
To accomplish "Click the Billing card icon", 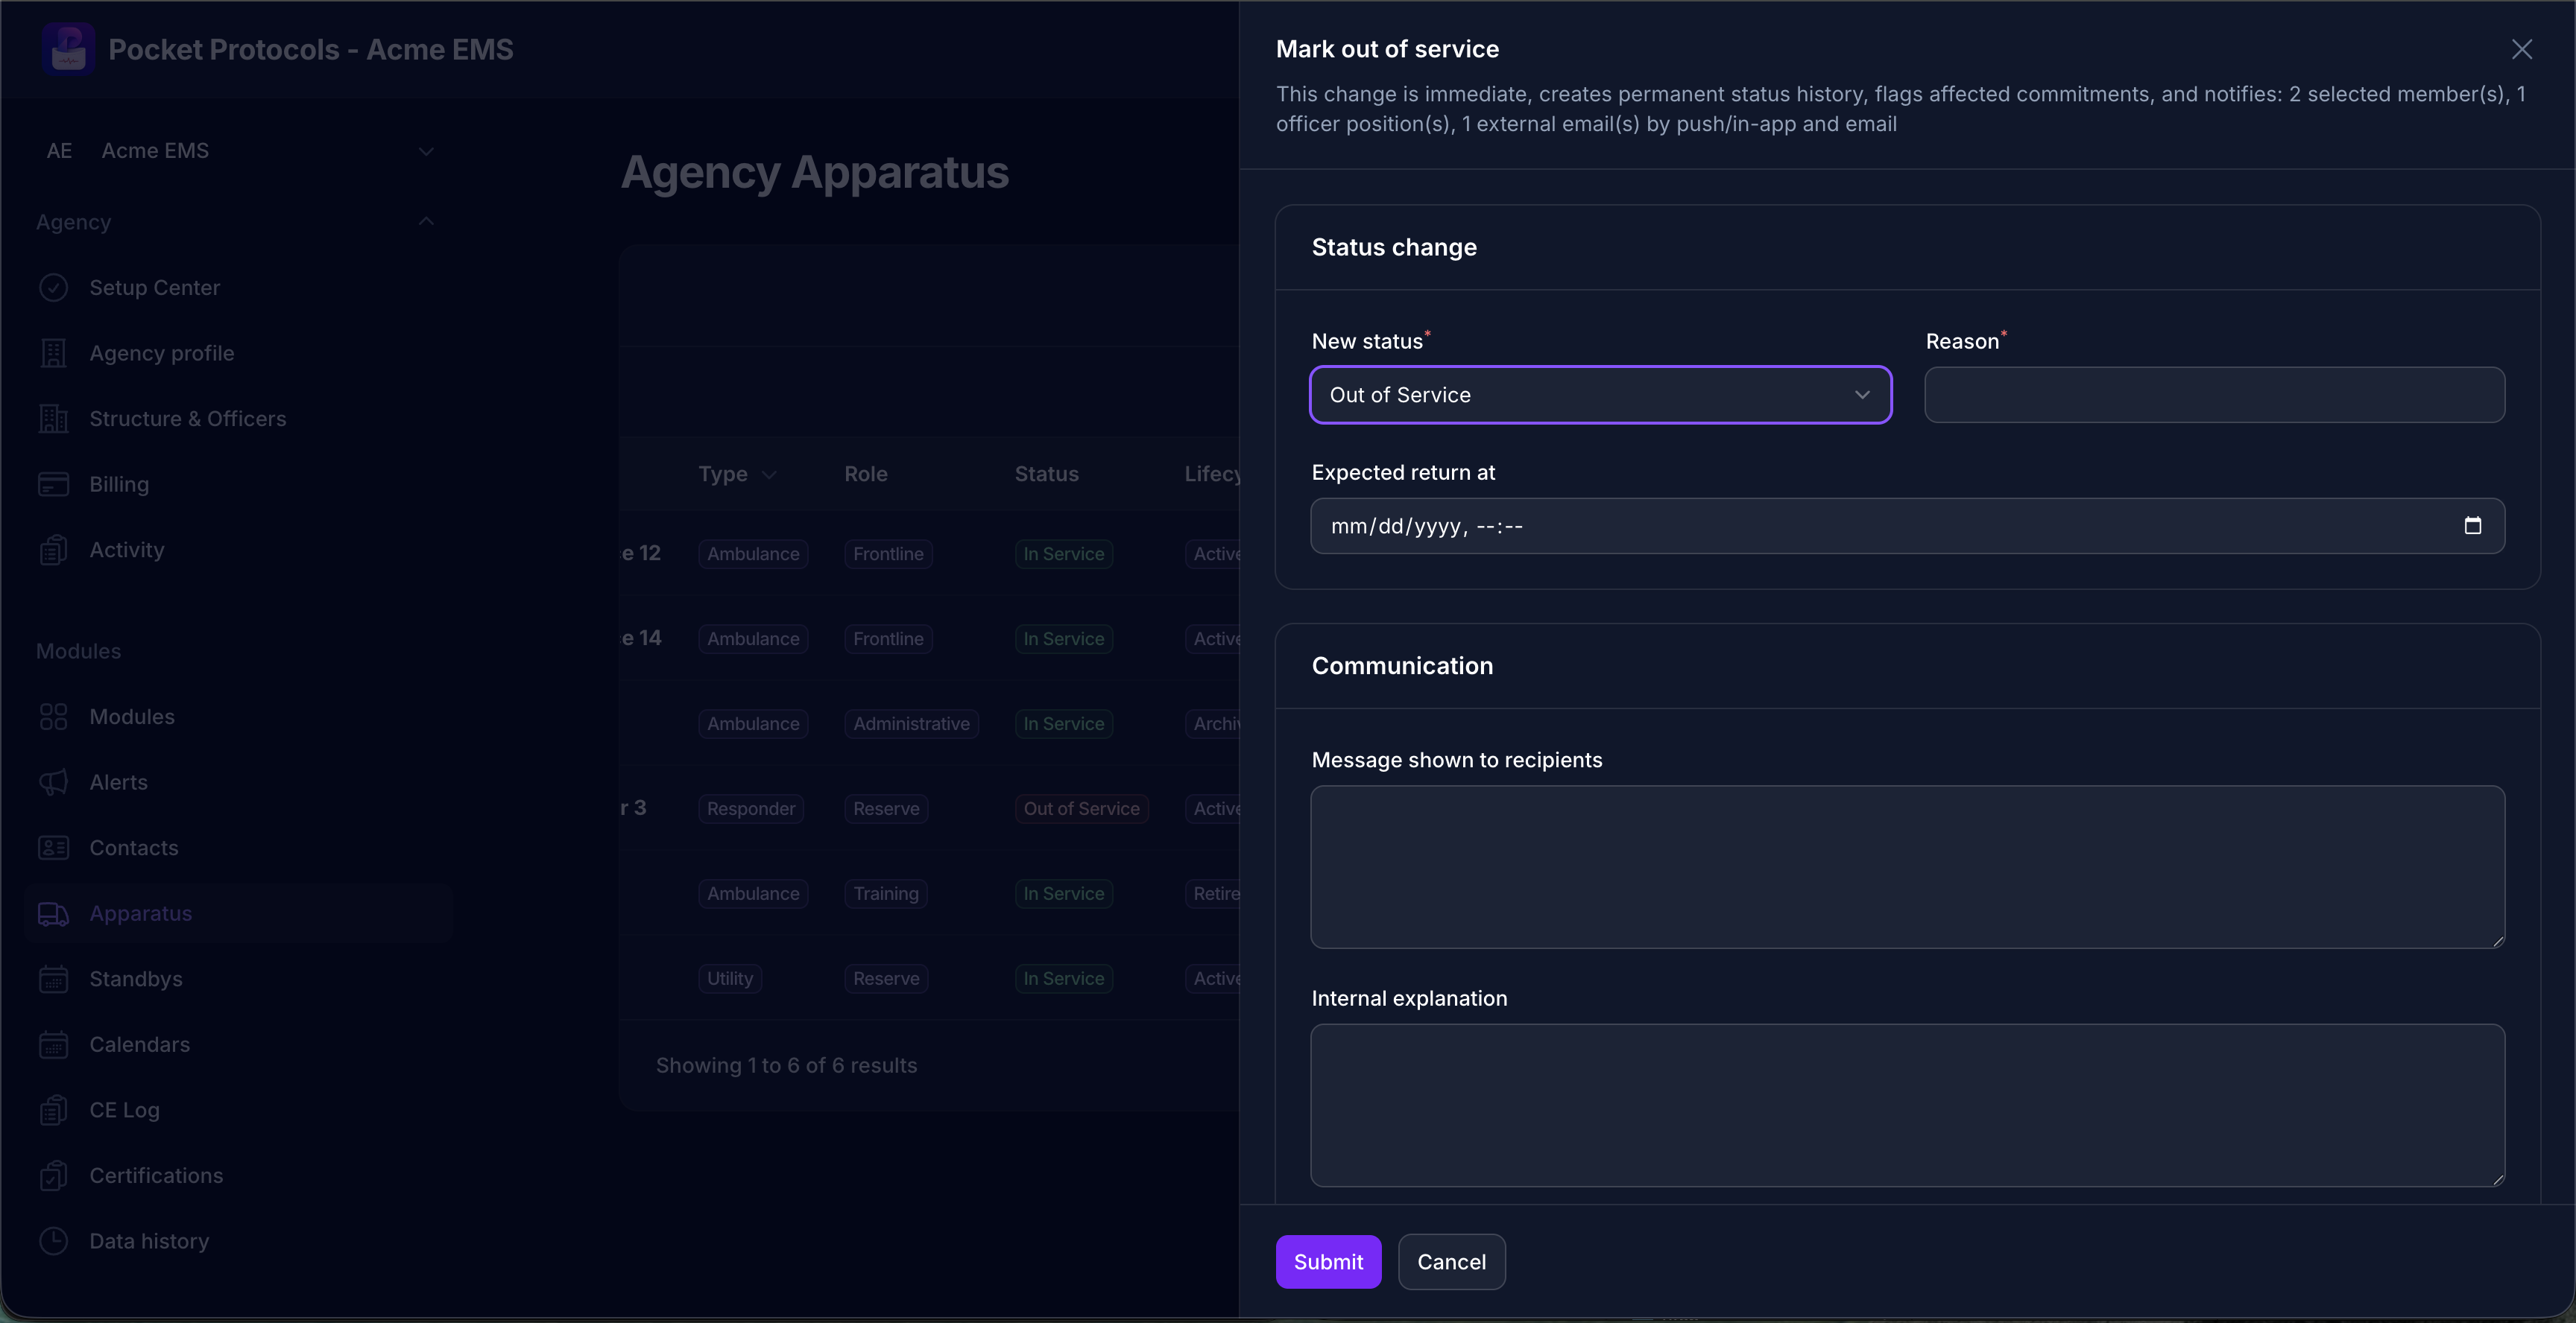I will click(53, 485).
